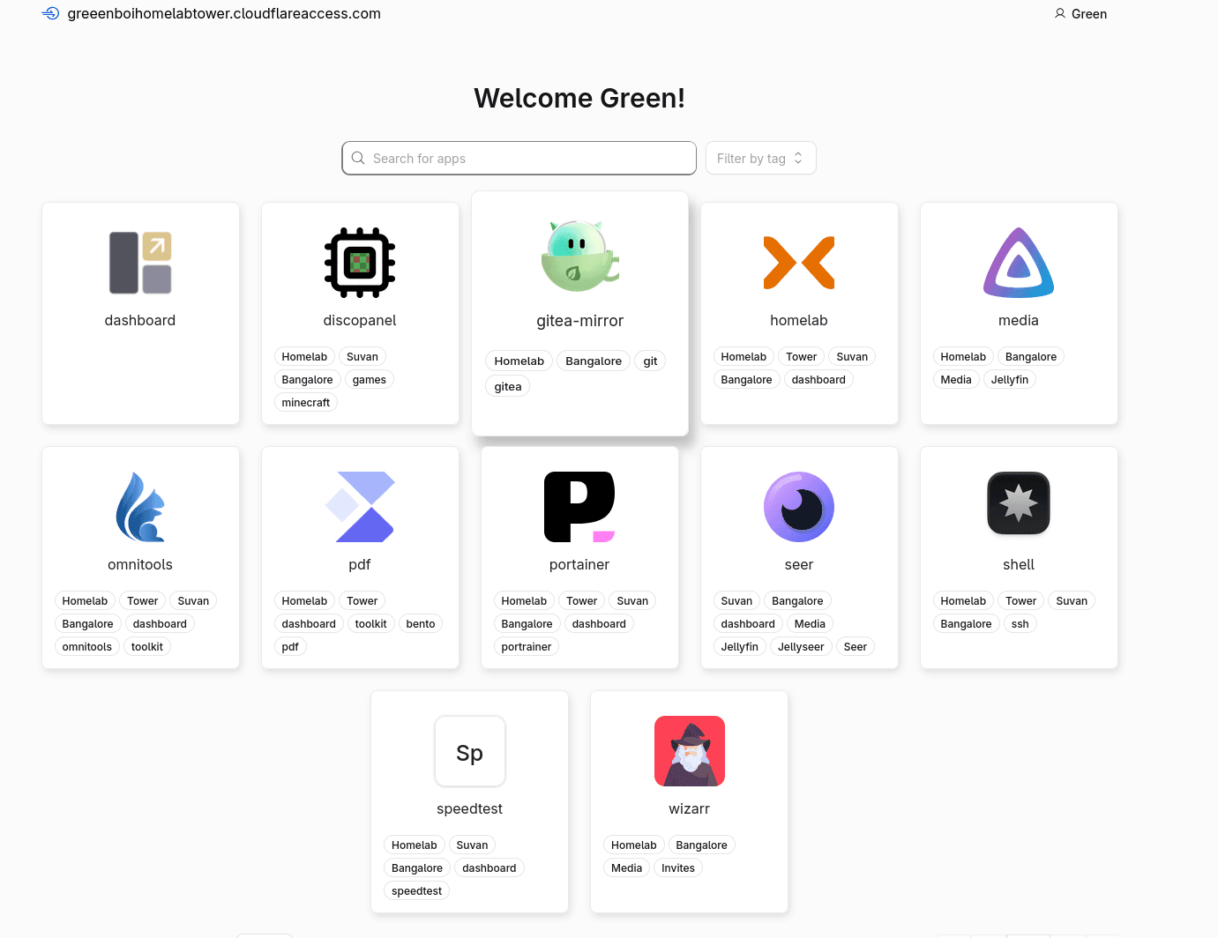
Task: Click the homelab app name
Action: [799, 321]
